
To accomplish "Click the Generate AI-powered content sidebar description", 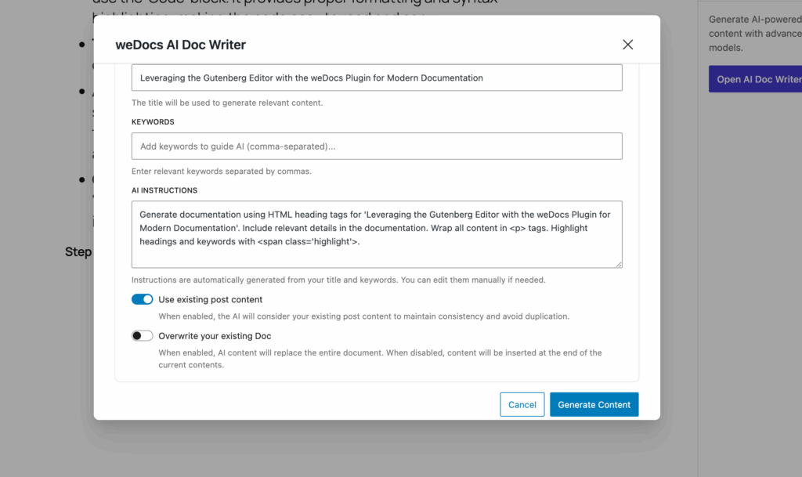I will coord(752,33).
